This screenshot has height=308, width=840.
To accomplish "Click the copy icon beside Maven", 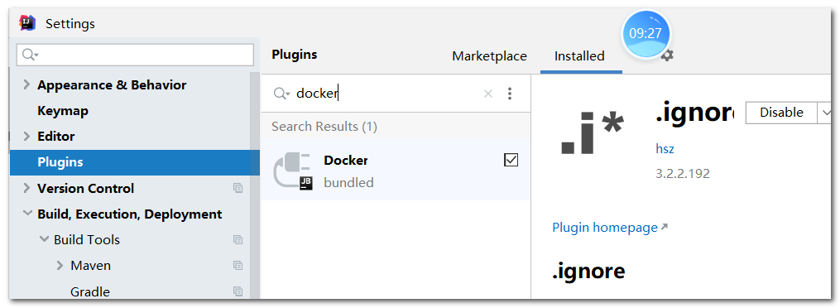I will click(x=238, y=265).
